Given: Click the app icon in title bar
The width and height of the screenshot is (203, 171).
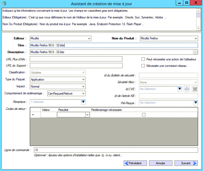Looking at the screenshot, I should 4,3.
